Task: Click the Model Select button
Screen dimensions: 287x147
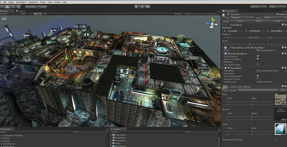Action: pos(240,21)
